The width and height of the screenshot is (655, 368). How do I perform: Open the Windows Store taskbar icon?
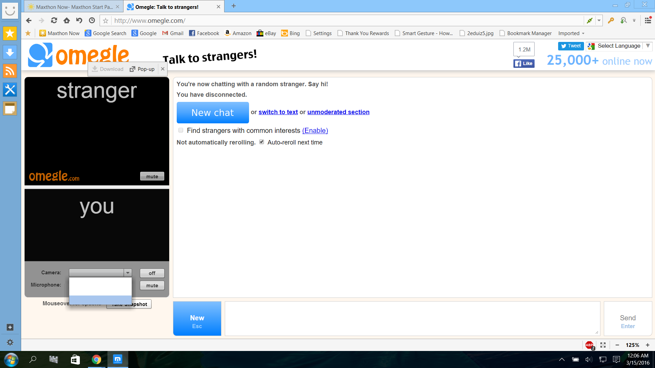[x=75, y=359]
